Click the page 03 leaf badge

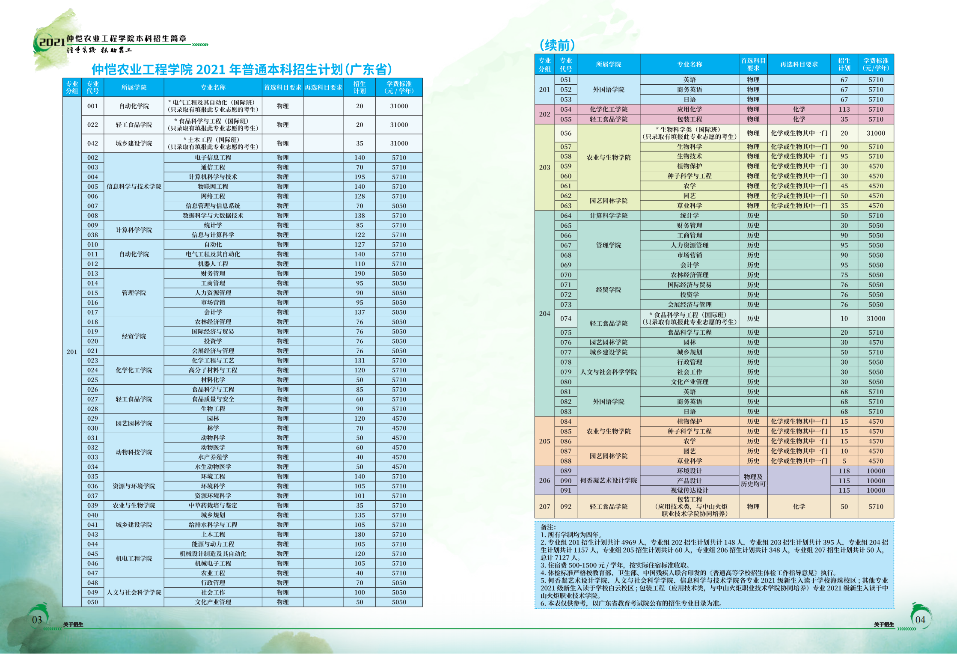[x=38, y=618]
